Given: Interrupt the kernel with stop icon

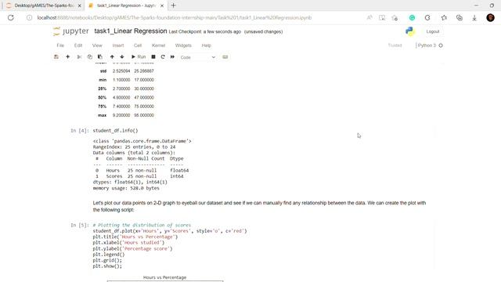Looking at the screenshot, I should pos(153,57).
